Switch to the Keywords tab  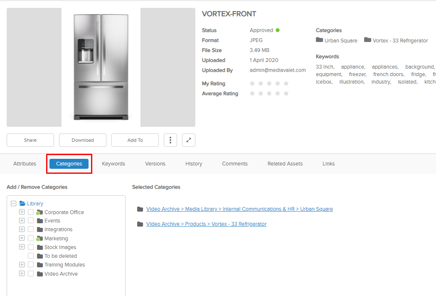[113, 163]
